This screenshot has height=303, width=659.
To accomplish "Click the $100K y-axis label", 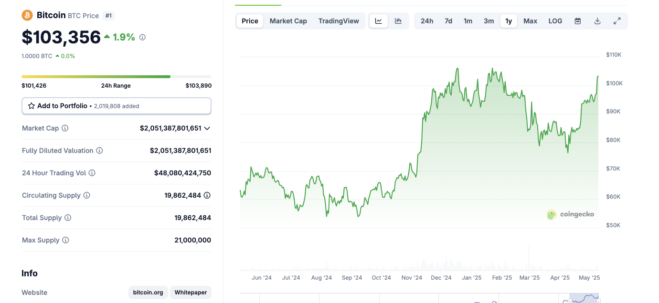I will [614, 83].
